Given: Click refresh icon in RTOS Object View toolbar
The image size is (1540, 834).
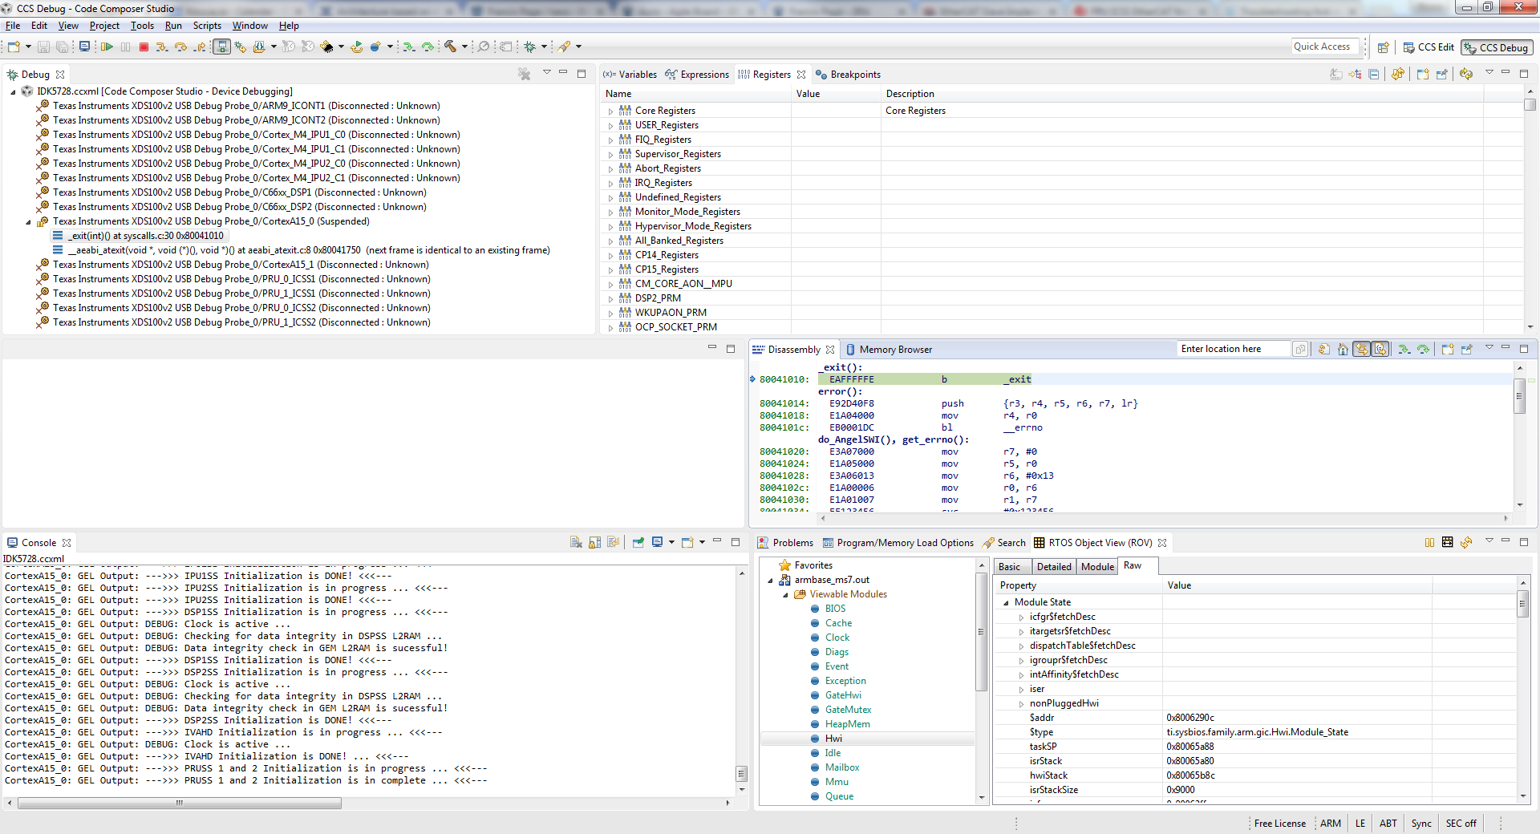Looking at the screenshot, I should (x=1466, y=543).
